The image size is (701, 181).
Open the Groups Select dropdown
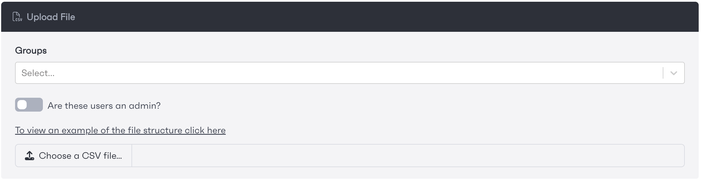click(350, 73)
